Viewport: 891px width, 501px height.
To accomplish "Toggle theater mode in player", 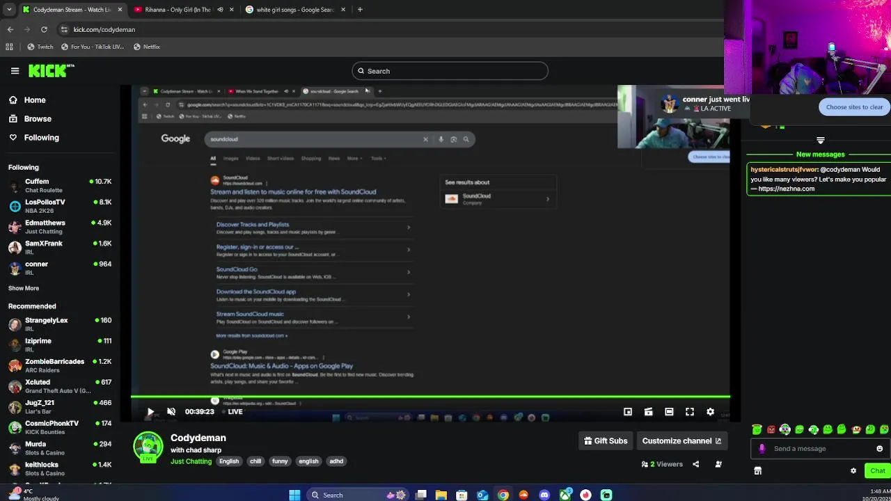I will pyautogui.click(x=669, y=412).
